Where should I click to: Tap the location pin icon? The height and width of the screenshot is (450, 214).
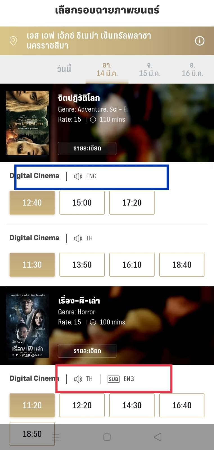(13, 41)
